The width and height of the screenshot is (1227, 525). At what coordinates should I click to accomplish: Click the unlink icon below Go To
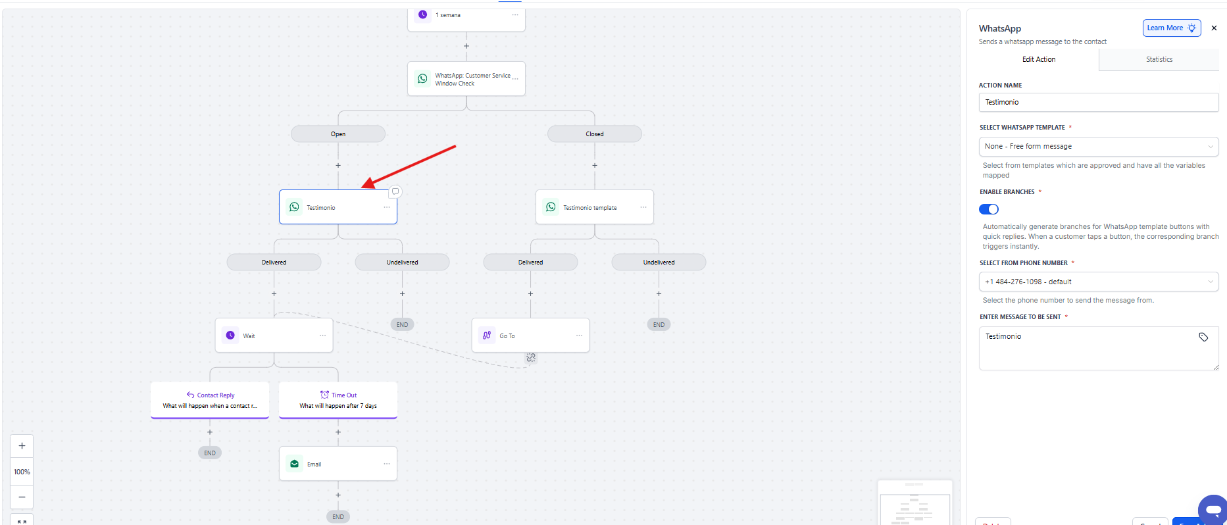[x=531, y=358]
